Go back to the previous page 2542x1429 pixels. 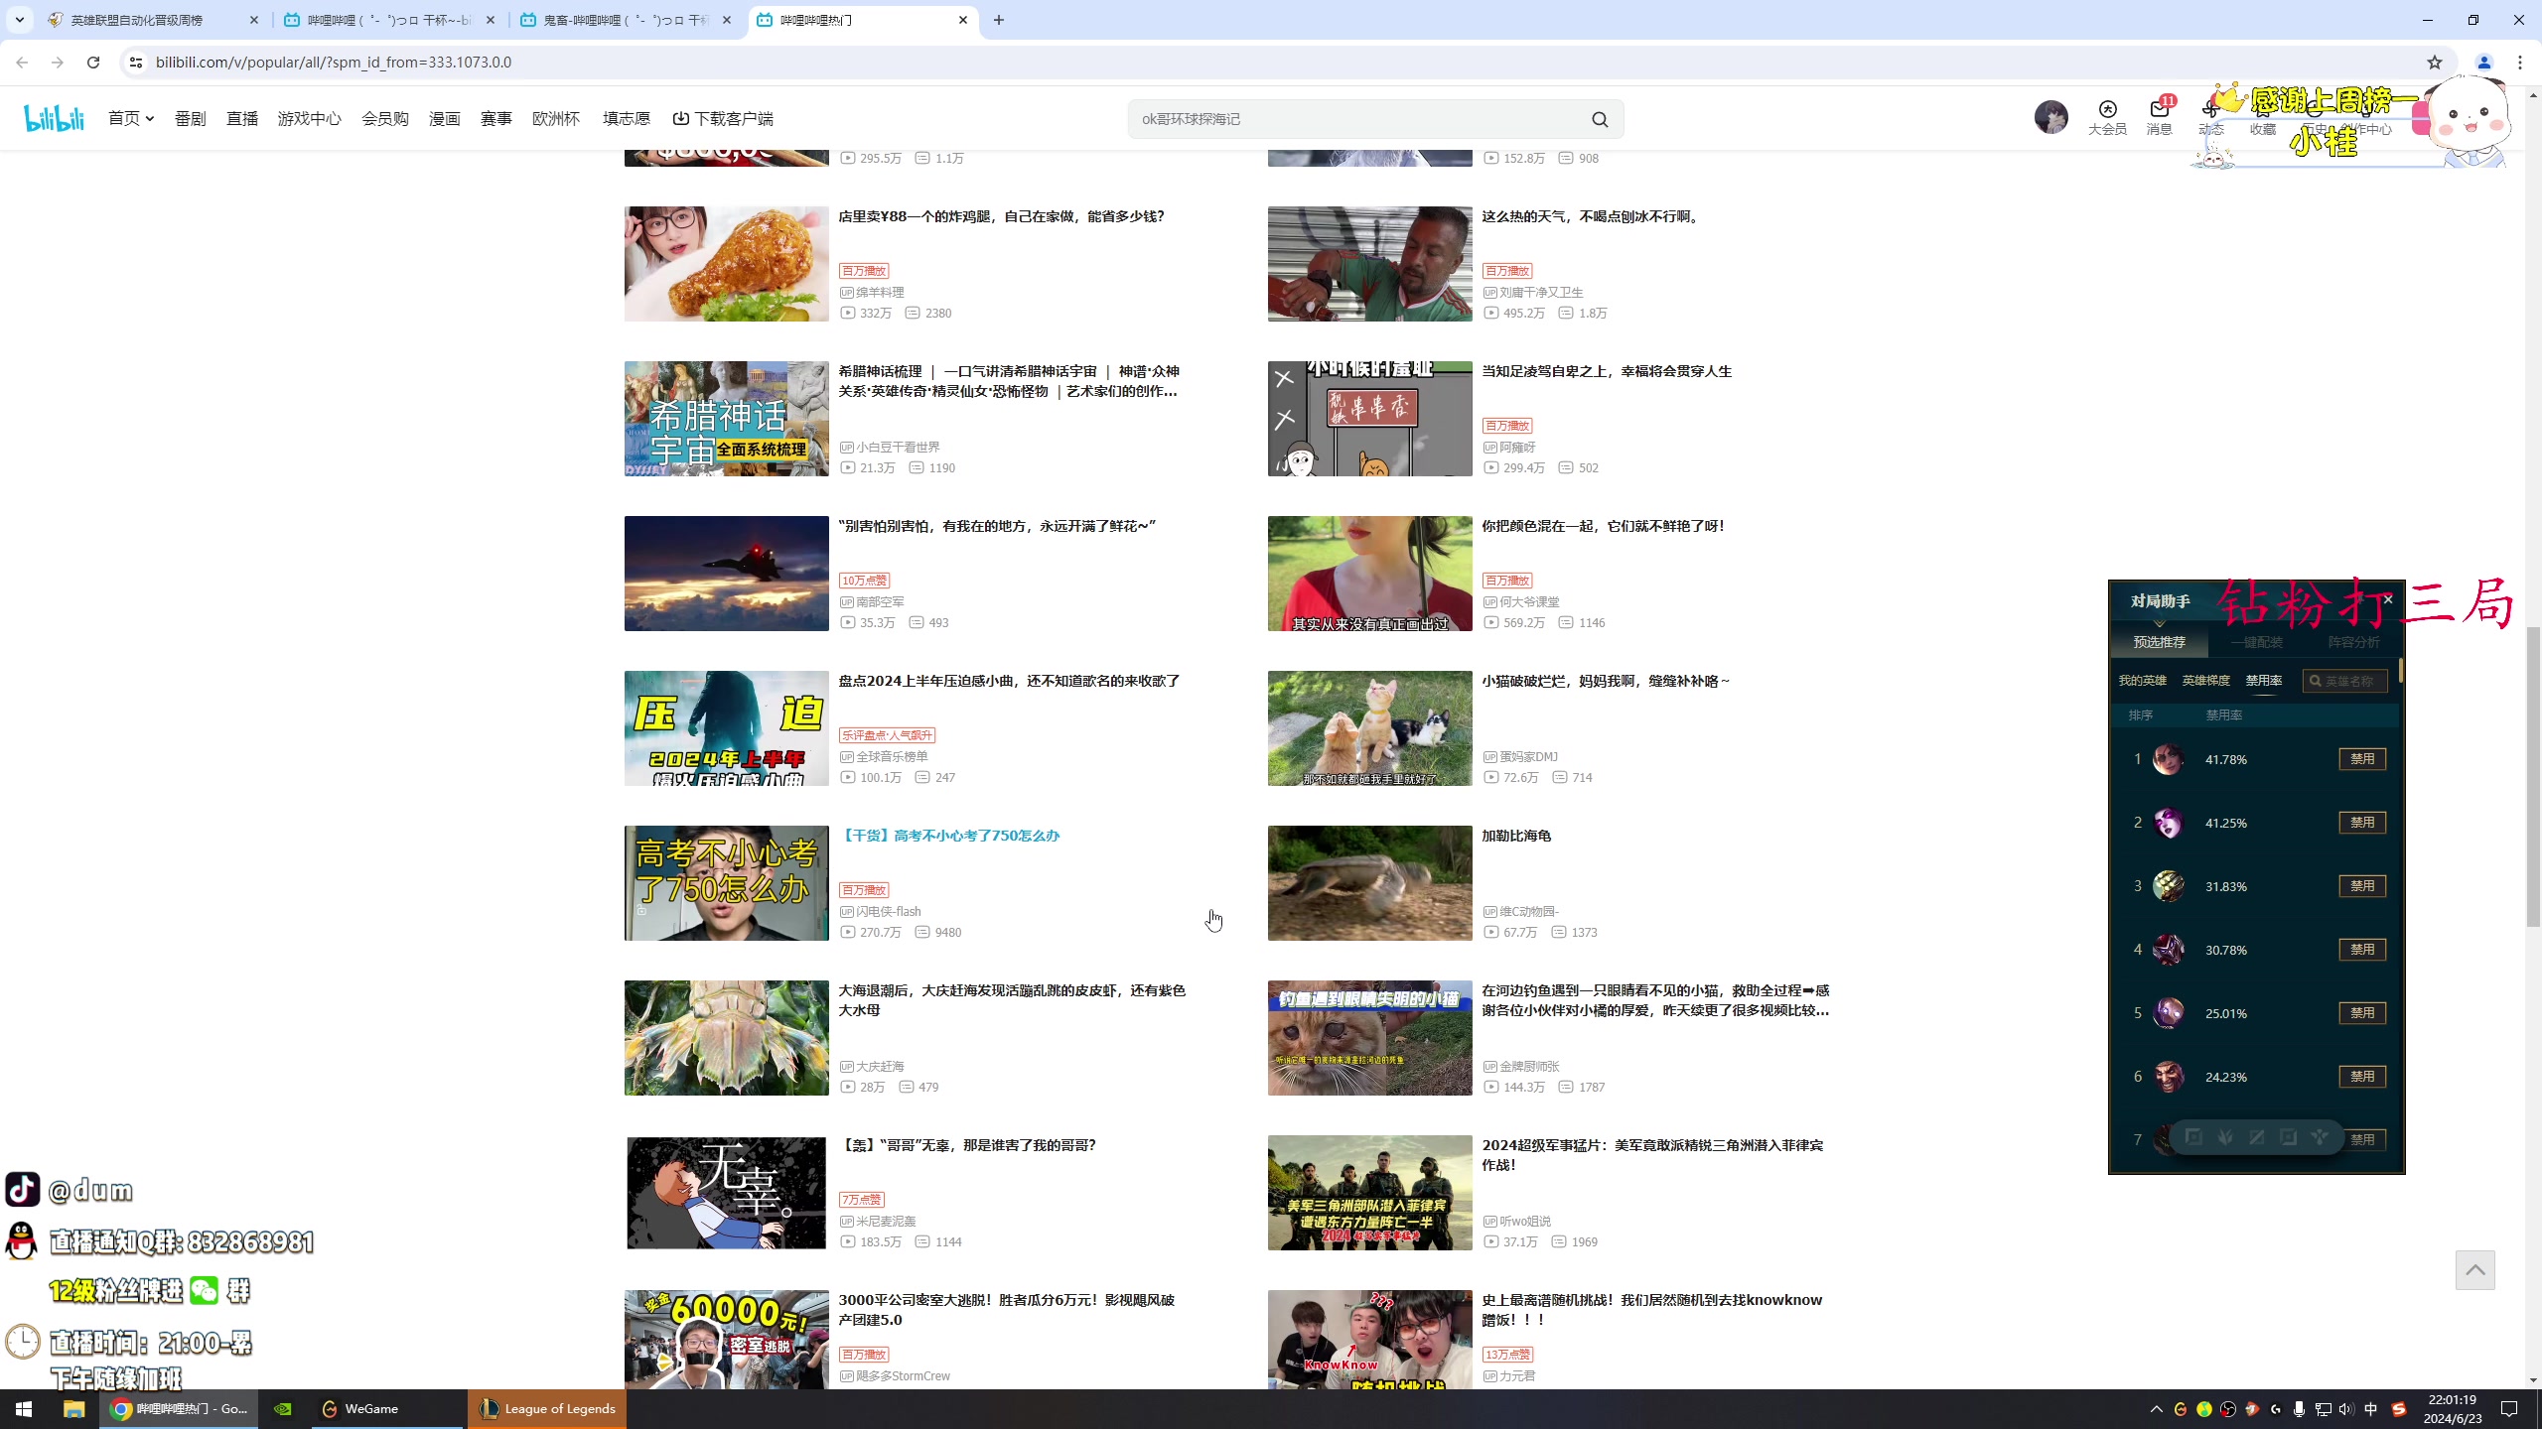point(22,62)
